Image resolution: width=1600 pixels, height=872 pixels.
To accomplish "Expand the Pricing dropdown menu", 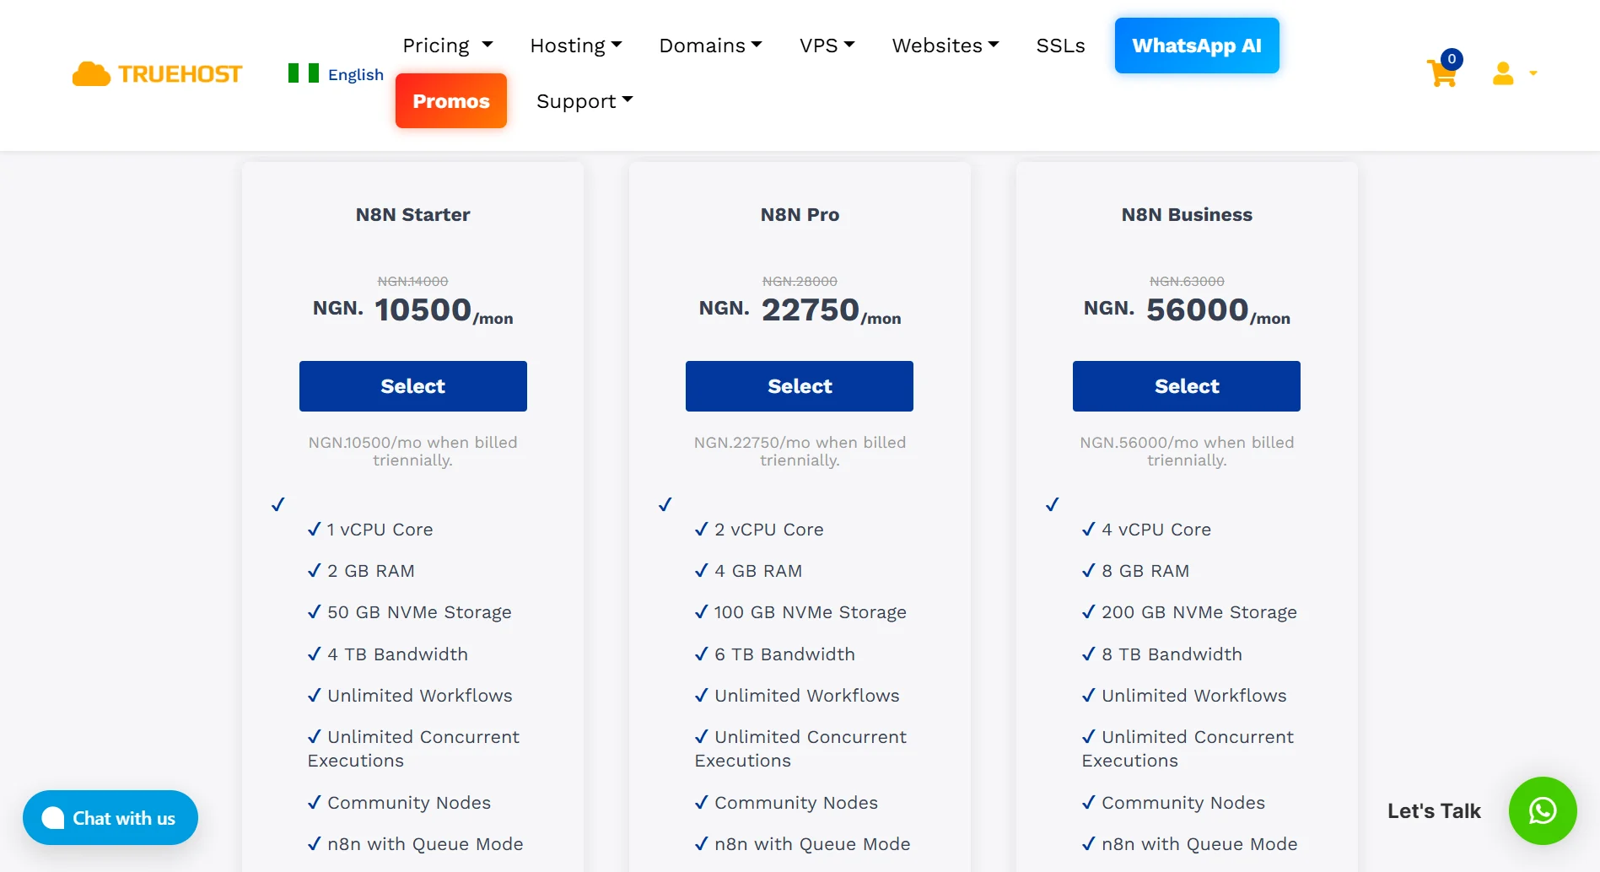I will [448, 46].
